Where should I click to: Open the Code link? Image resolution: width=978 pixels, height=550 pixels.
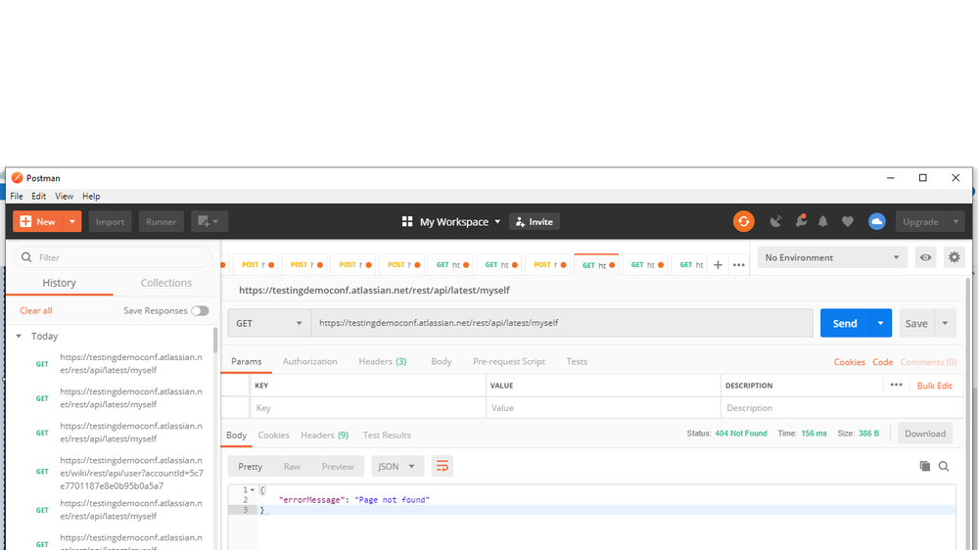[x=883, y=362]
